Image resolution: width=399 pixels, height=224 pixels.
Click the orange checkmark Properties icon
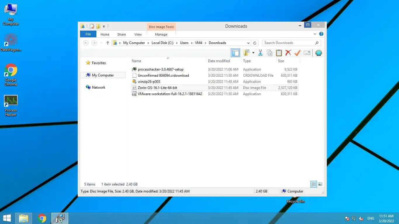click(x=297, y=53)
